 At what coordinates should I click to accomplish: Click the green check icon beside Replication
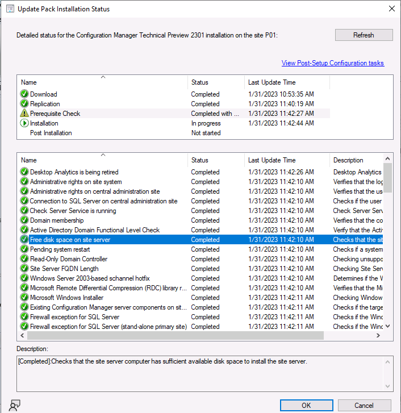point(24,104)
